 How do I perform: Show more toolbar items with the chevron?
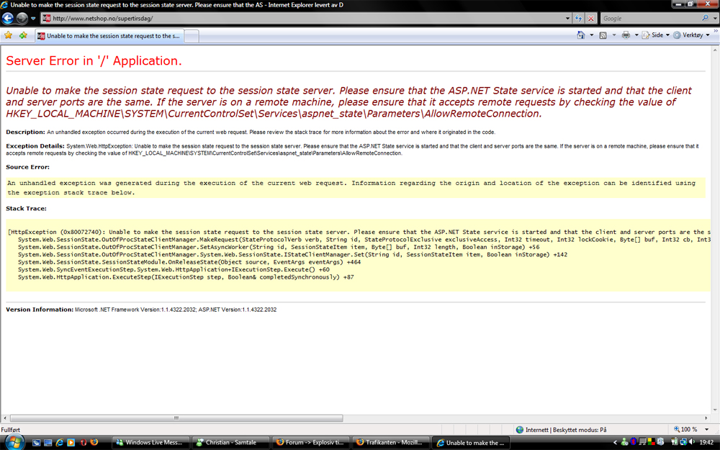[716, 31]
